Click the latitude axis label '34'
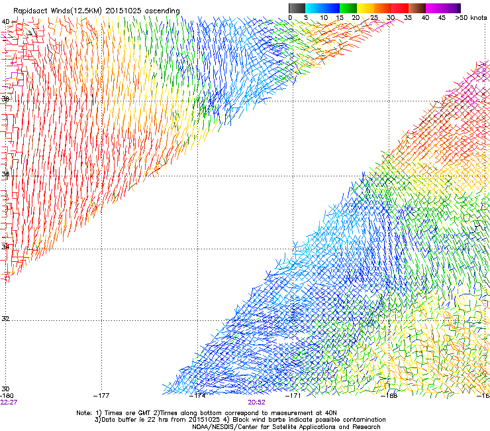Screen dimensions: 490x431 (x=5, y=247)
